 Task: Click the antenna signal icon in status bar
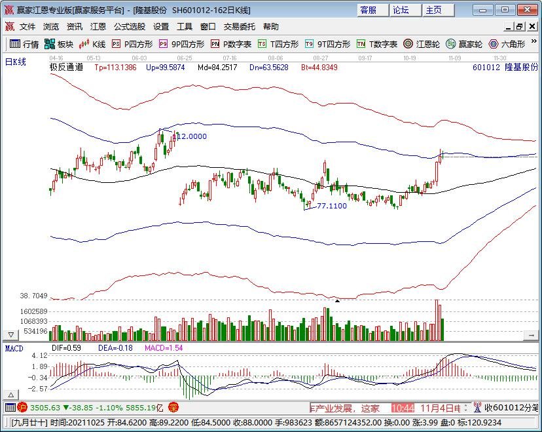478,408
